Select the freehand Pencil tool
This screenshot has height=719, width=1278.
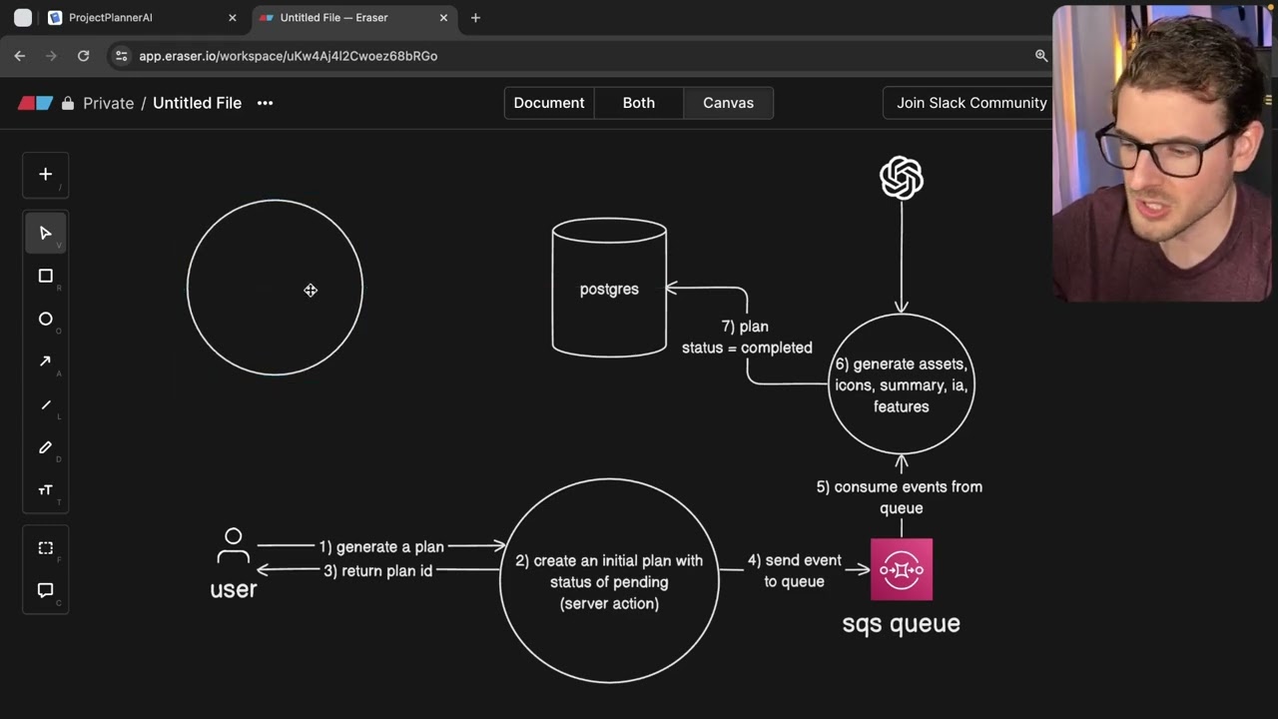click(45, 447)
